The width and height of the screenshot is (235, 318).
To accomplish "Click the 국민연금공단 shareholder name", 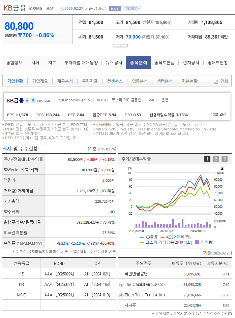I will 137,274.
